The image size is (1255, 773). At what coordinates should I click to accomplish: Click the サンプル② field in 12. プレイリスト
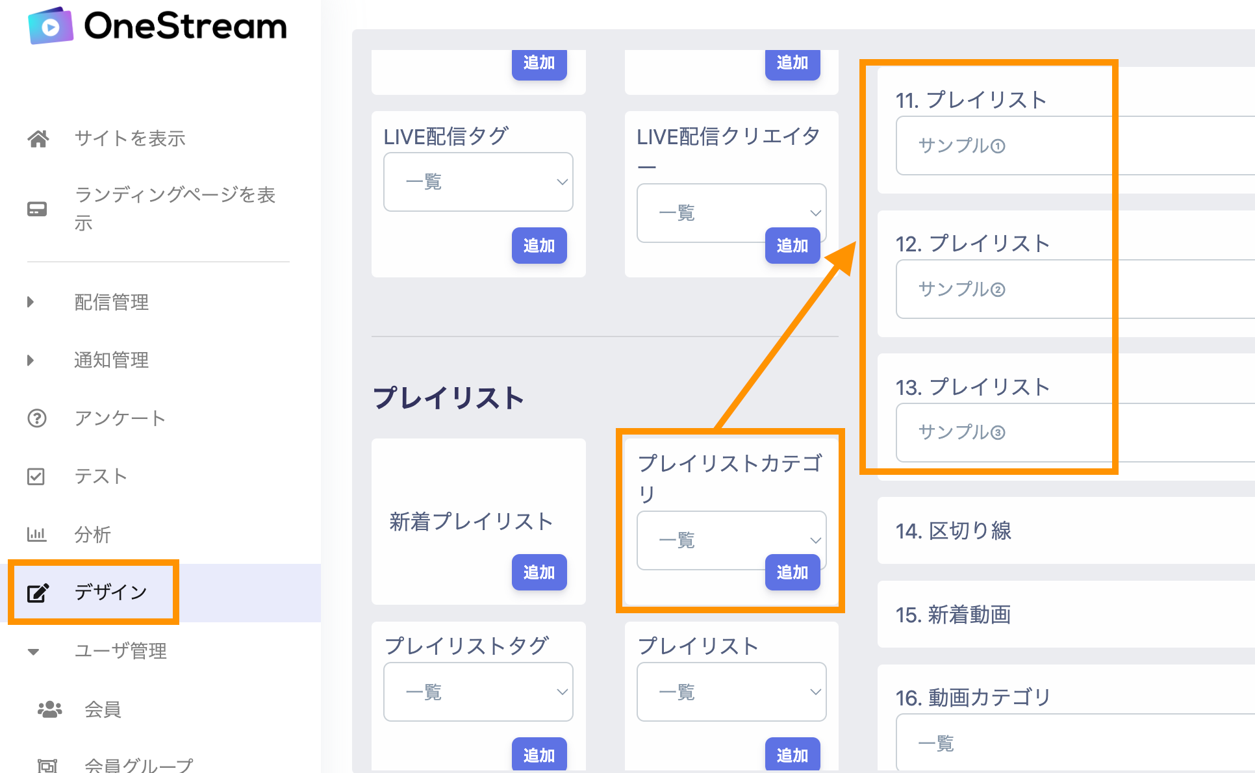pyautogui.click(x=1075, y=289)
